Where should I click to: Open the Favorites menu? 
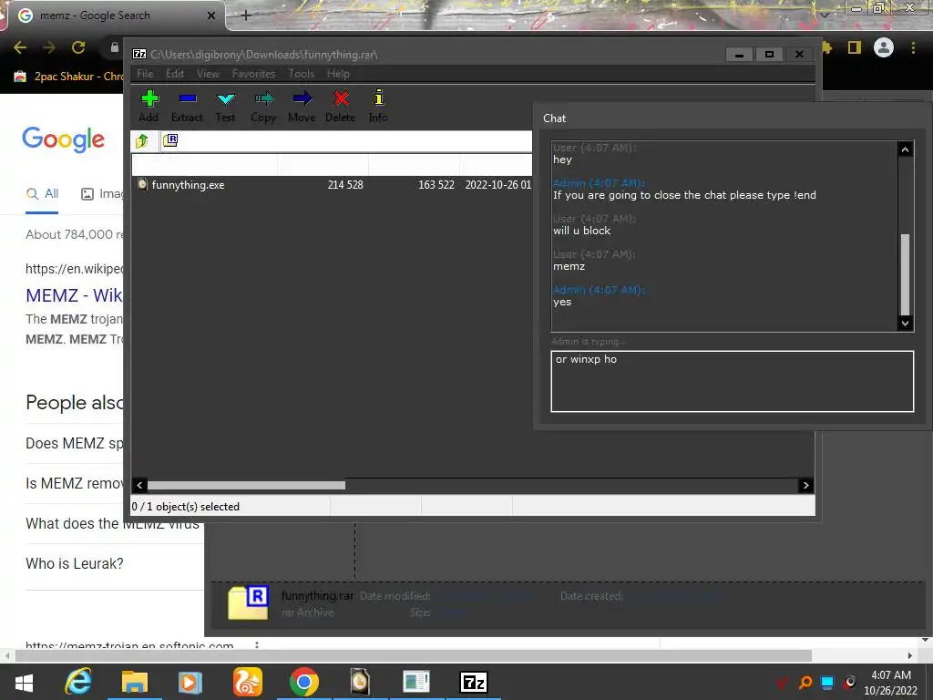pyautogui.click(x=253, y=74)
